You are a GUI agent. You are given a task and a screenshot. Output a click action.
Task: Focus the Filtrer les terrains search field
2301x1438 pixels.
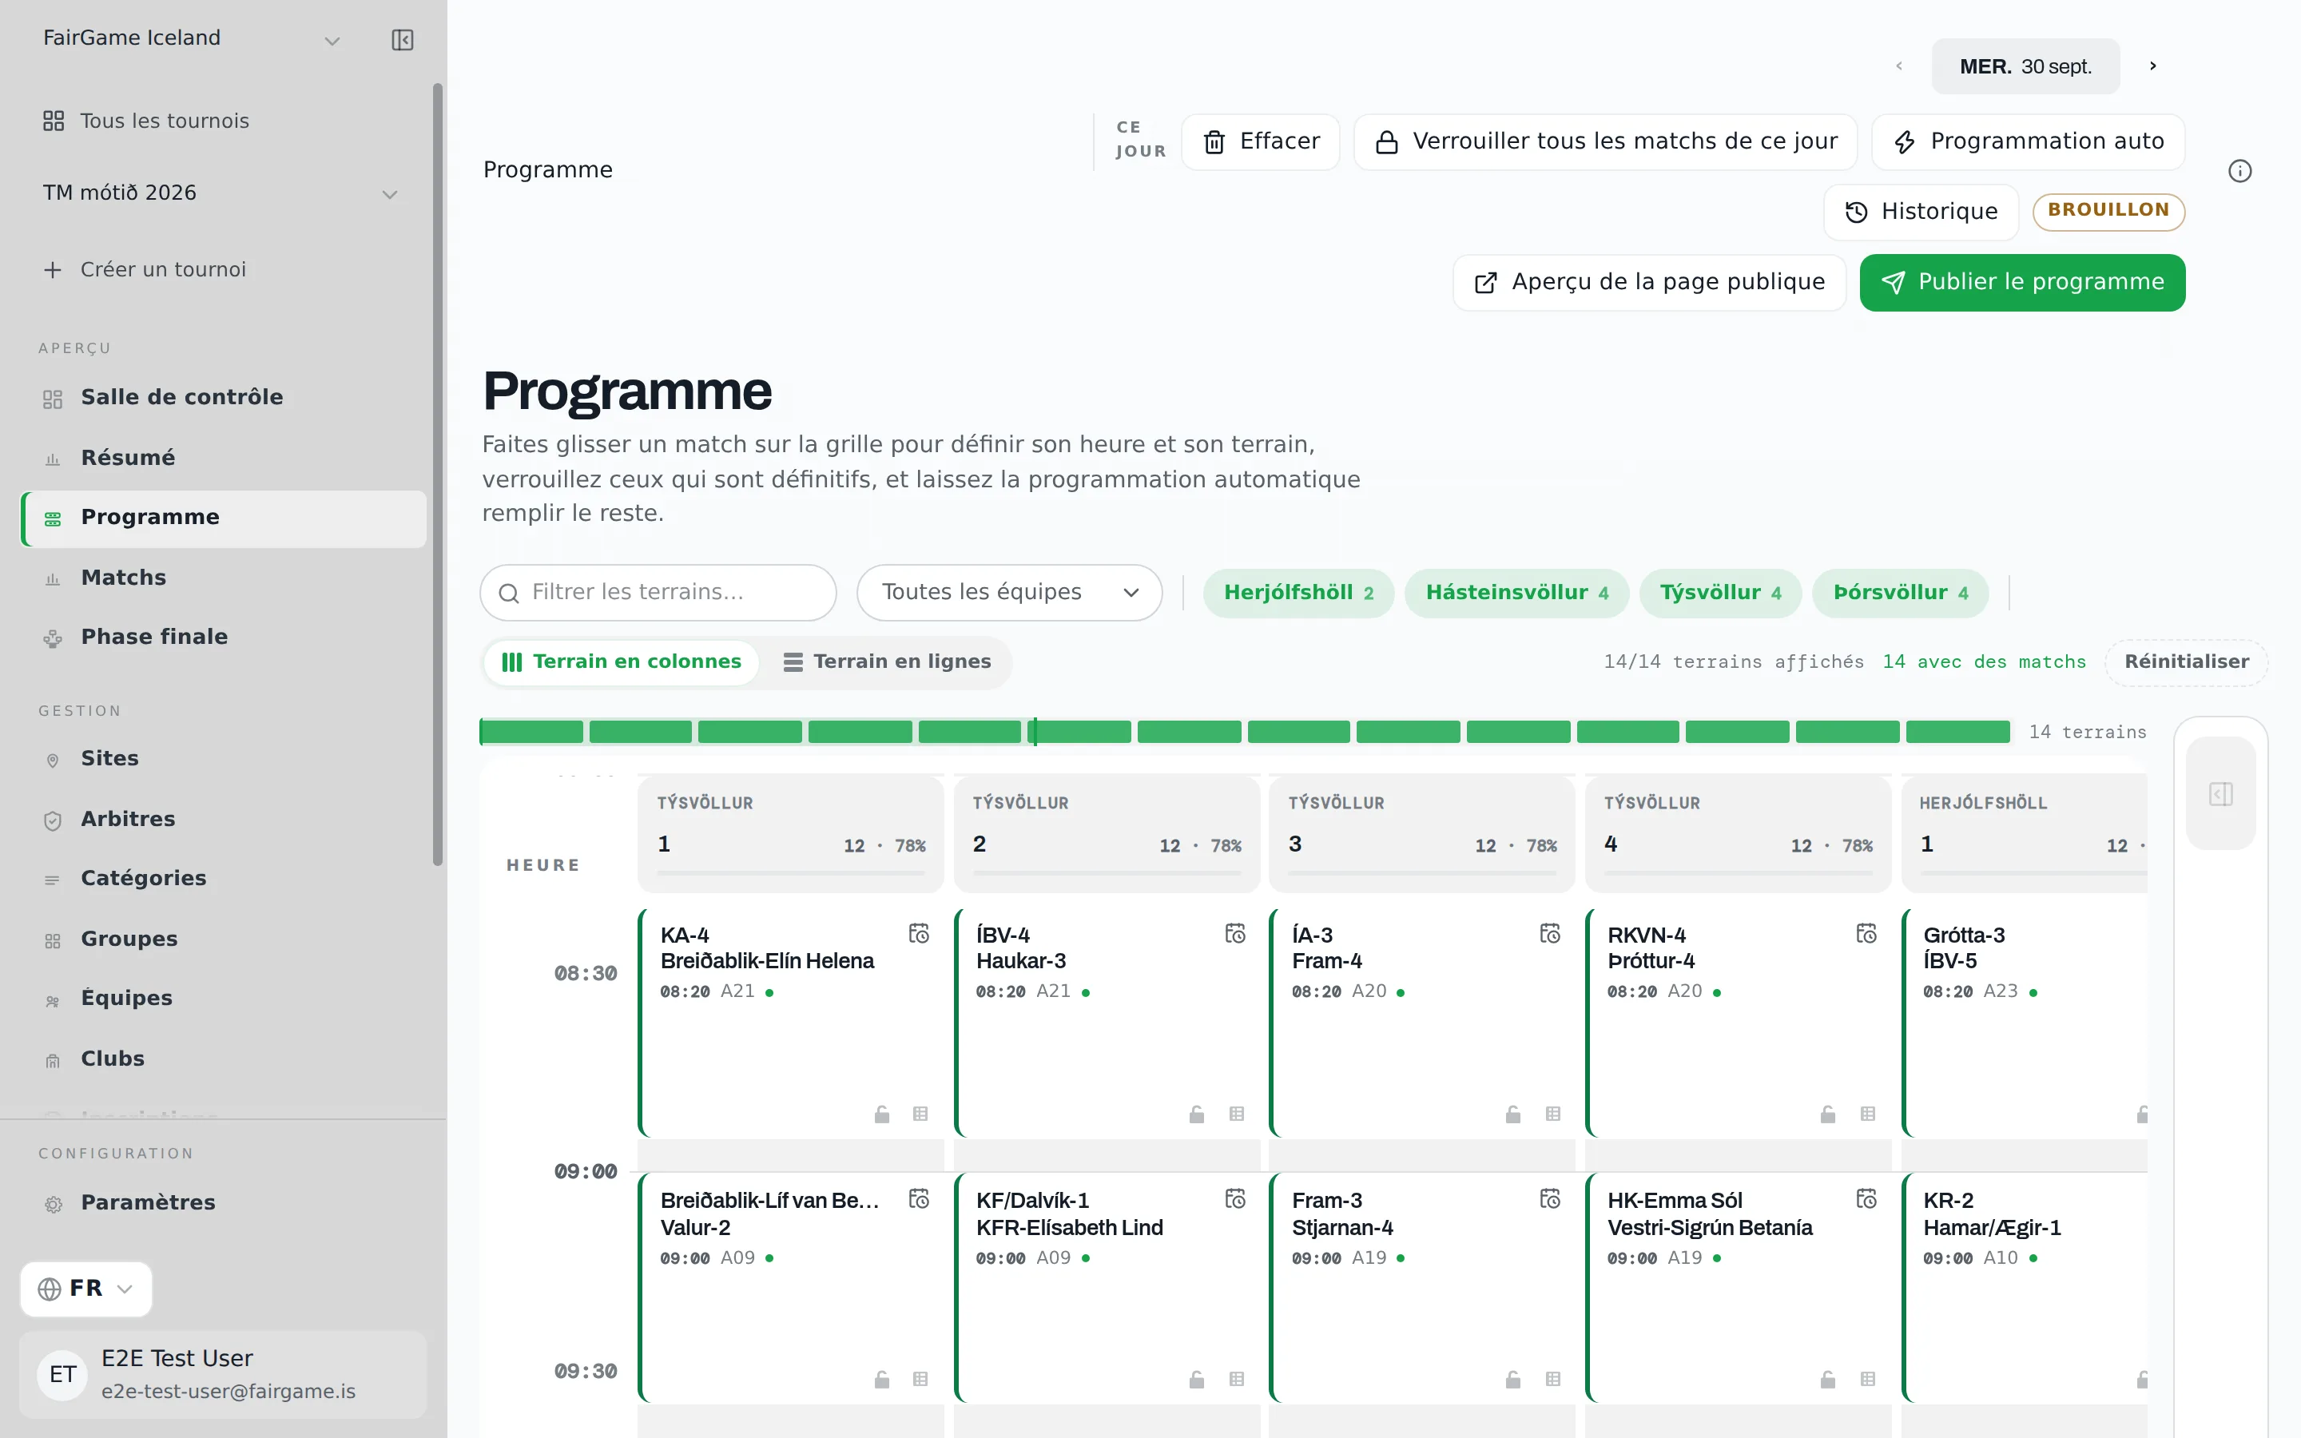pyautogui.click(x=658, y=593)
